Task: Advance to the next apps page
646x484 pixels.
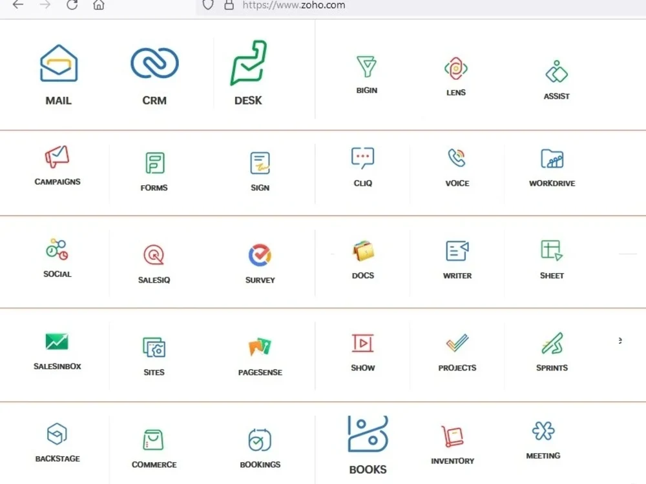Action: point(620,340)
